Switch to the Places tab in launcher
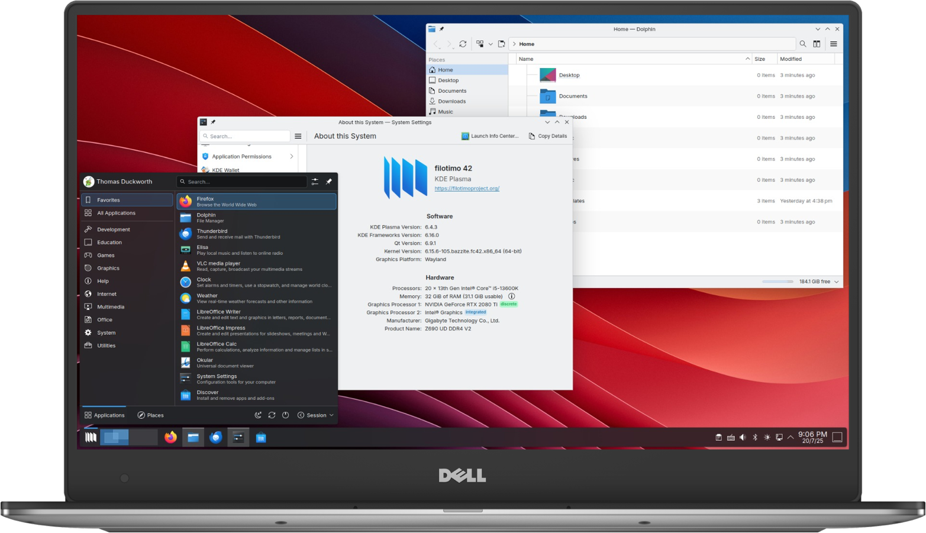 (x=150, y=415)
